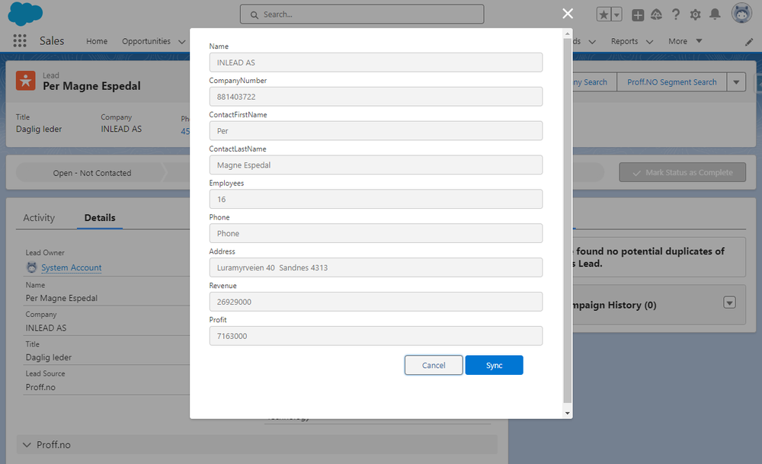Click the modal vertical scrollbar thumb

[x=567, y=221]
